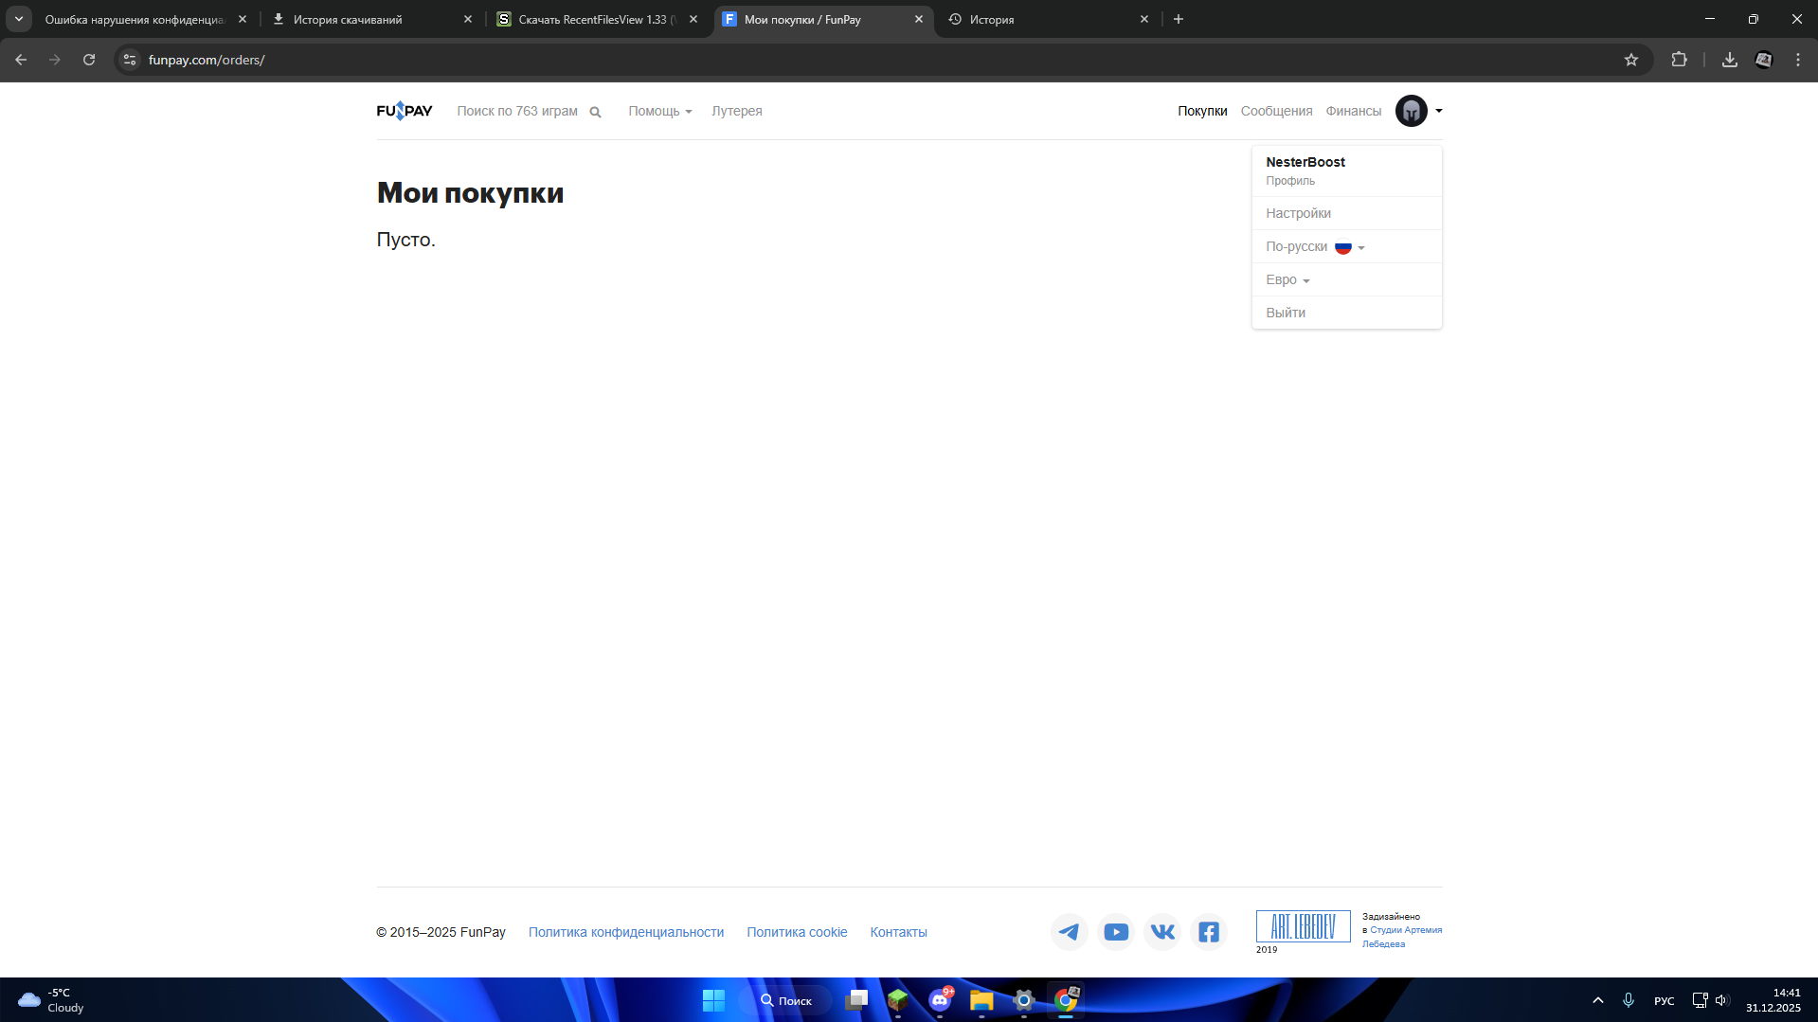Expand the Евро currency dropdown

[1287, 279]
